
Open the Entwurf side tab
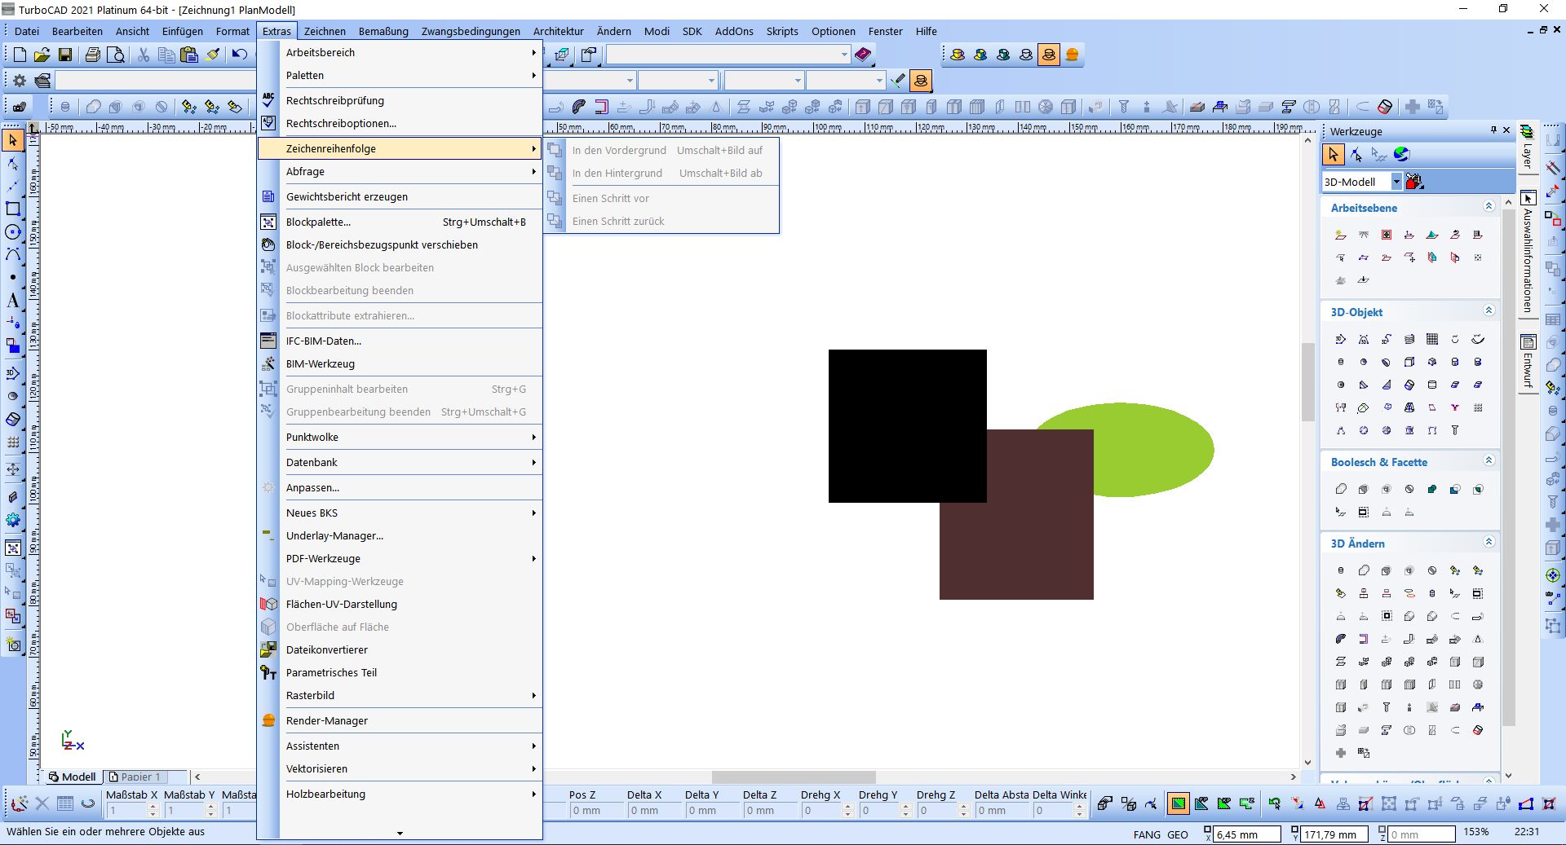1528,363
